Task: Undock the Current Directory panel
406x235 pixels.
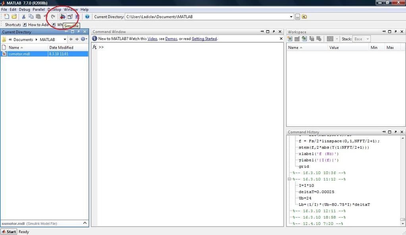Action: point(79,32)
